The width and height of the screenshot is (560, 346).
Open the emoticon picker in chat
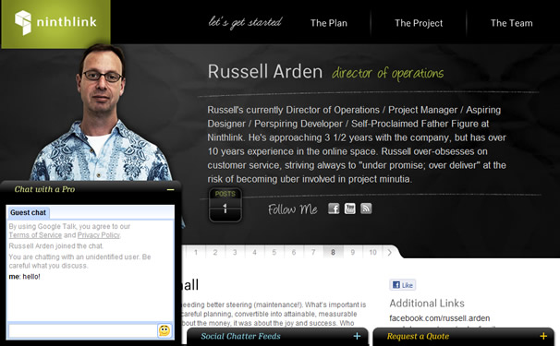164,330
